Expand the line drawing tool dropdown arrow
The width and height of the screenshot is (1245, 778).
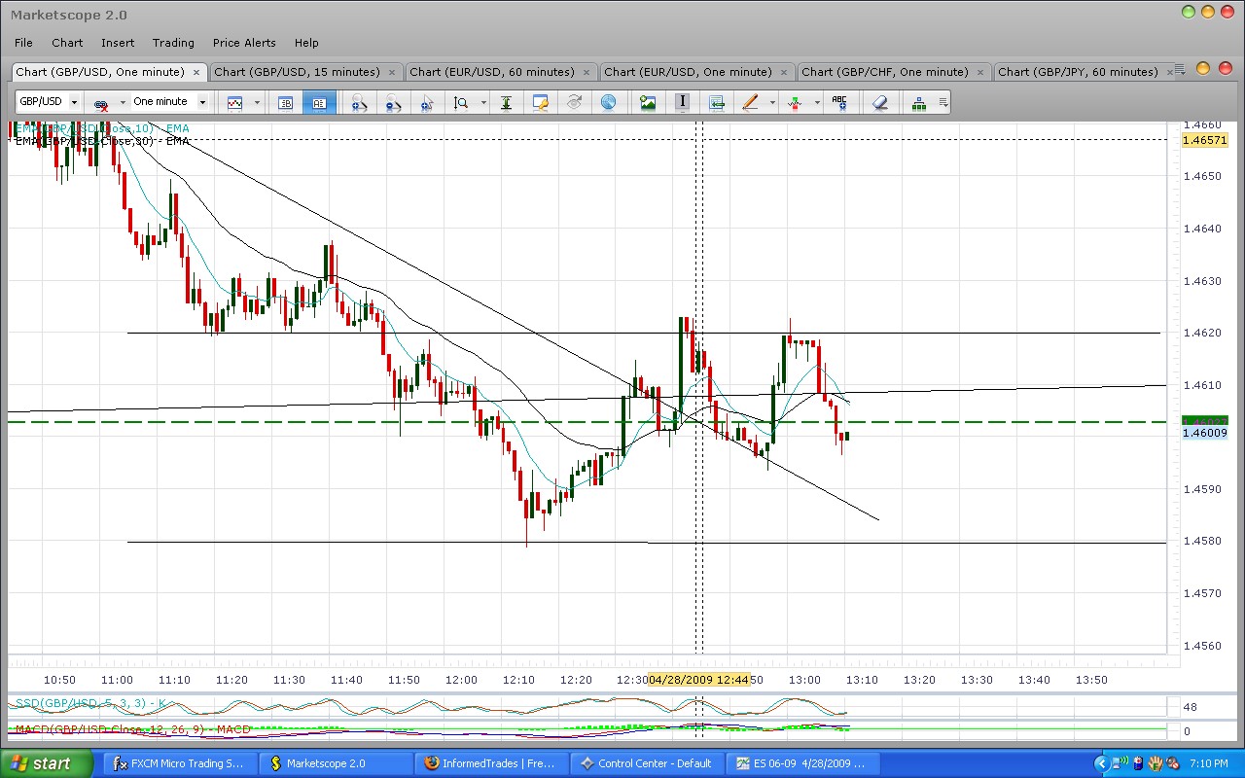click(x=772, y=102)
